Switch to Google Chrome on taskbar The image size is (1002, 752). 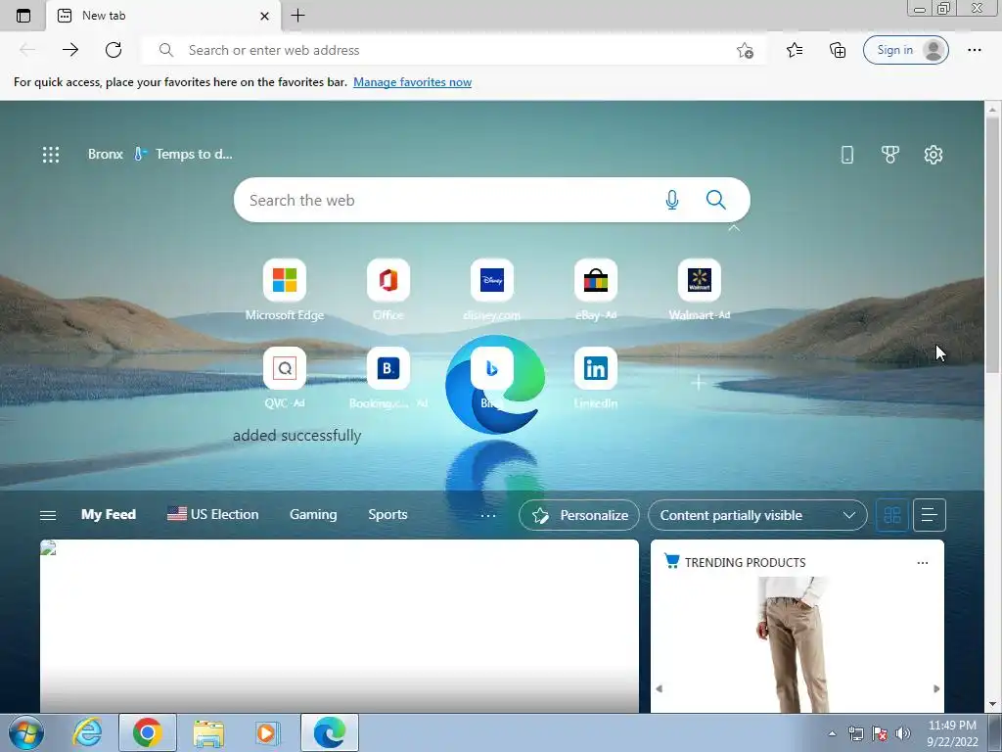148,732
